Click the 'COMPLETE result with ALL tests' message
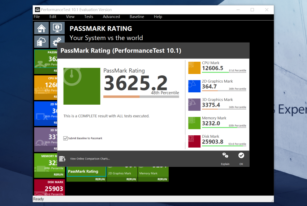Image resolution: width=307 pixels, height=206 pixels. tap(106, 116)
